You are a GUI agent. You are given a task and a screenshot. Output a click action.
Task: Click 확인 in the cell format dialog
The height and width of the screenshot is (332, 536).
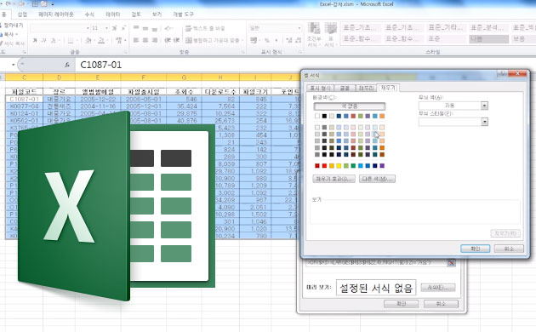coord(475,249)
